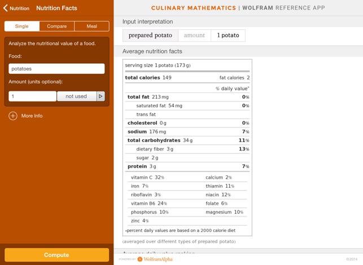Viewport: 363px width, 265px height.
Task: Click the % daily value column header
Action: pos(233,89)
